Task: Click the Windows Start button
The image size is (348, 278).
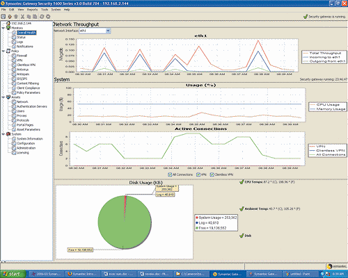Action: 13,274
